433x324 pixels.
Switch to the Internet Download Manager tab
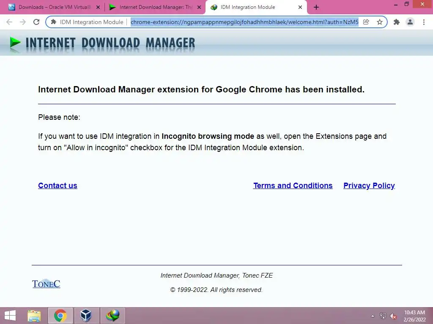(x=155, y=7)
